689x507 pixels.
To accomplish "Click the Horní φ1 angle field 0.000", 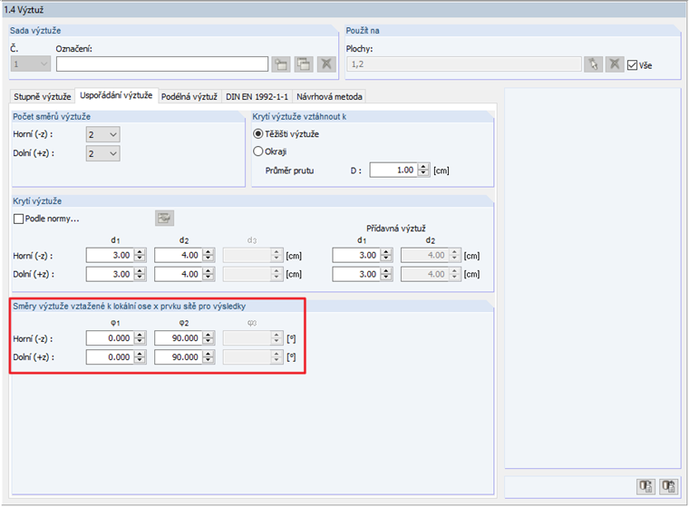I will pyautogui.click(x=110, y=338).
